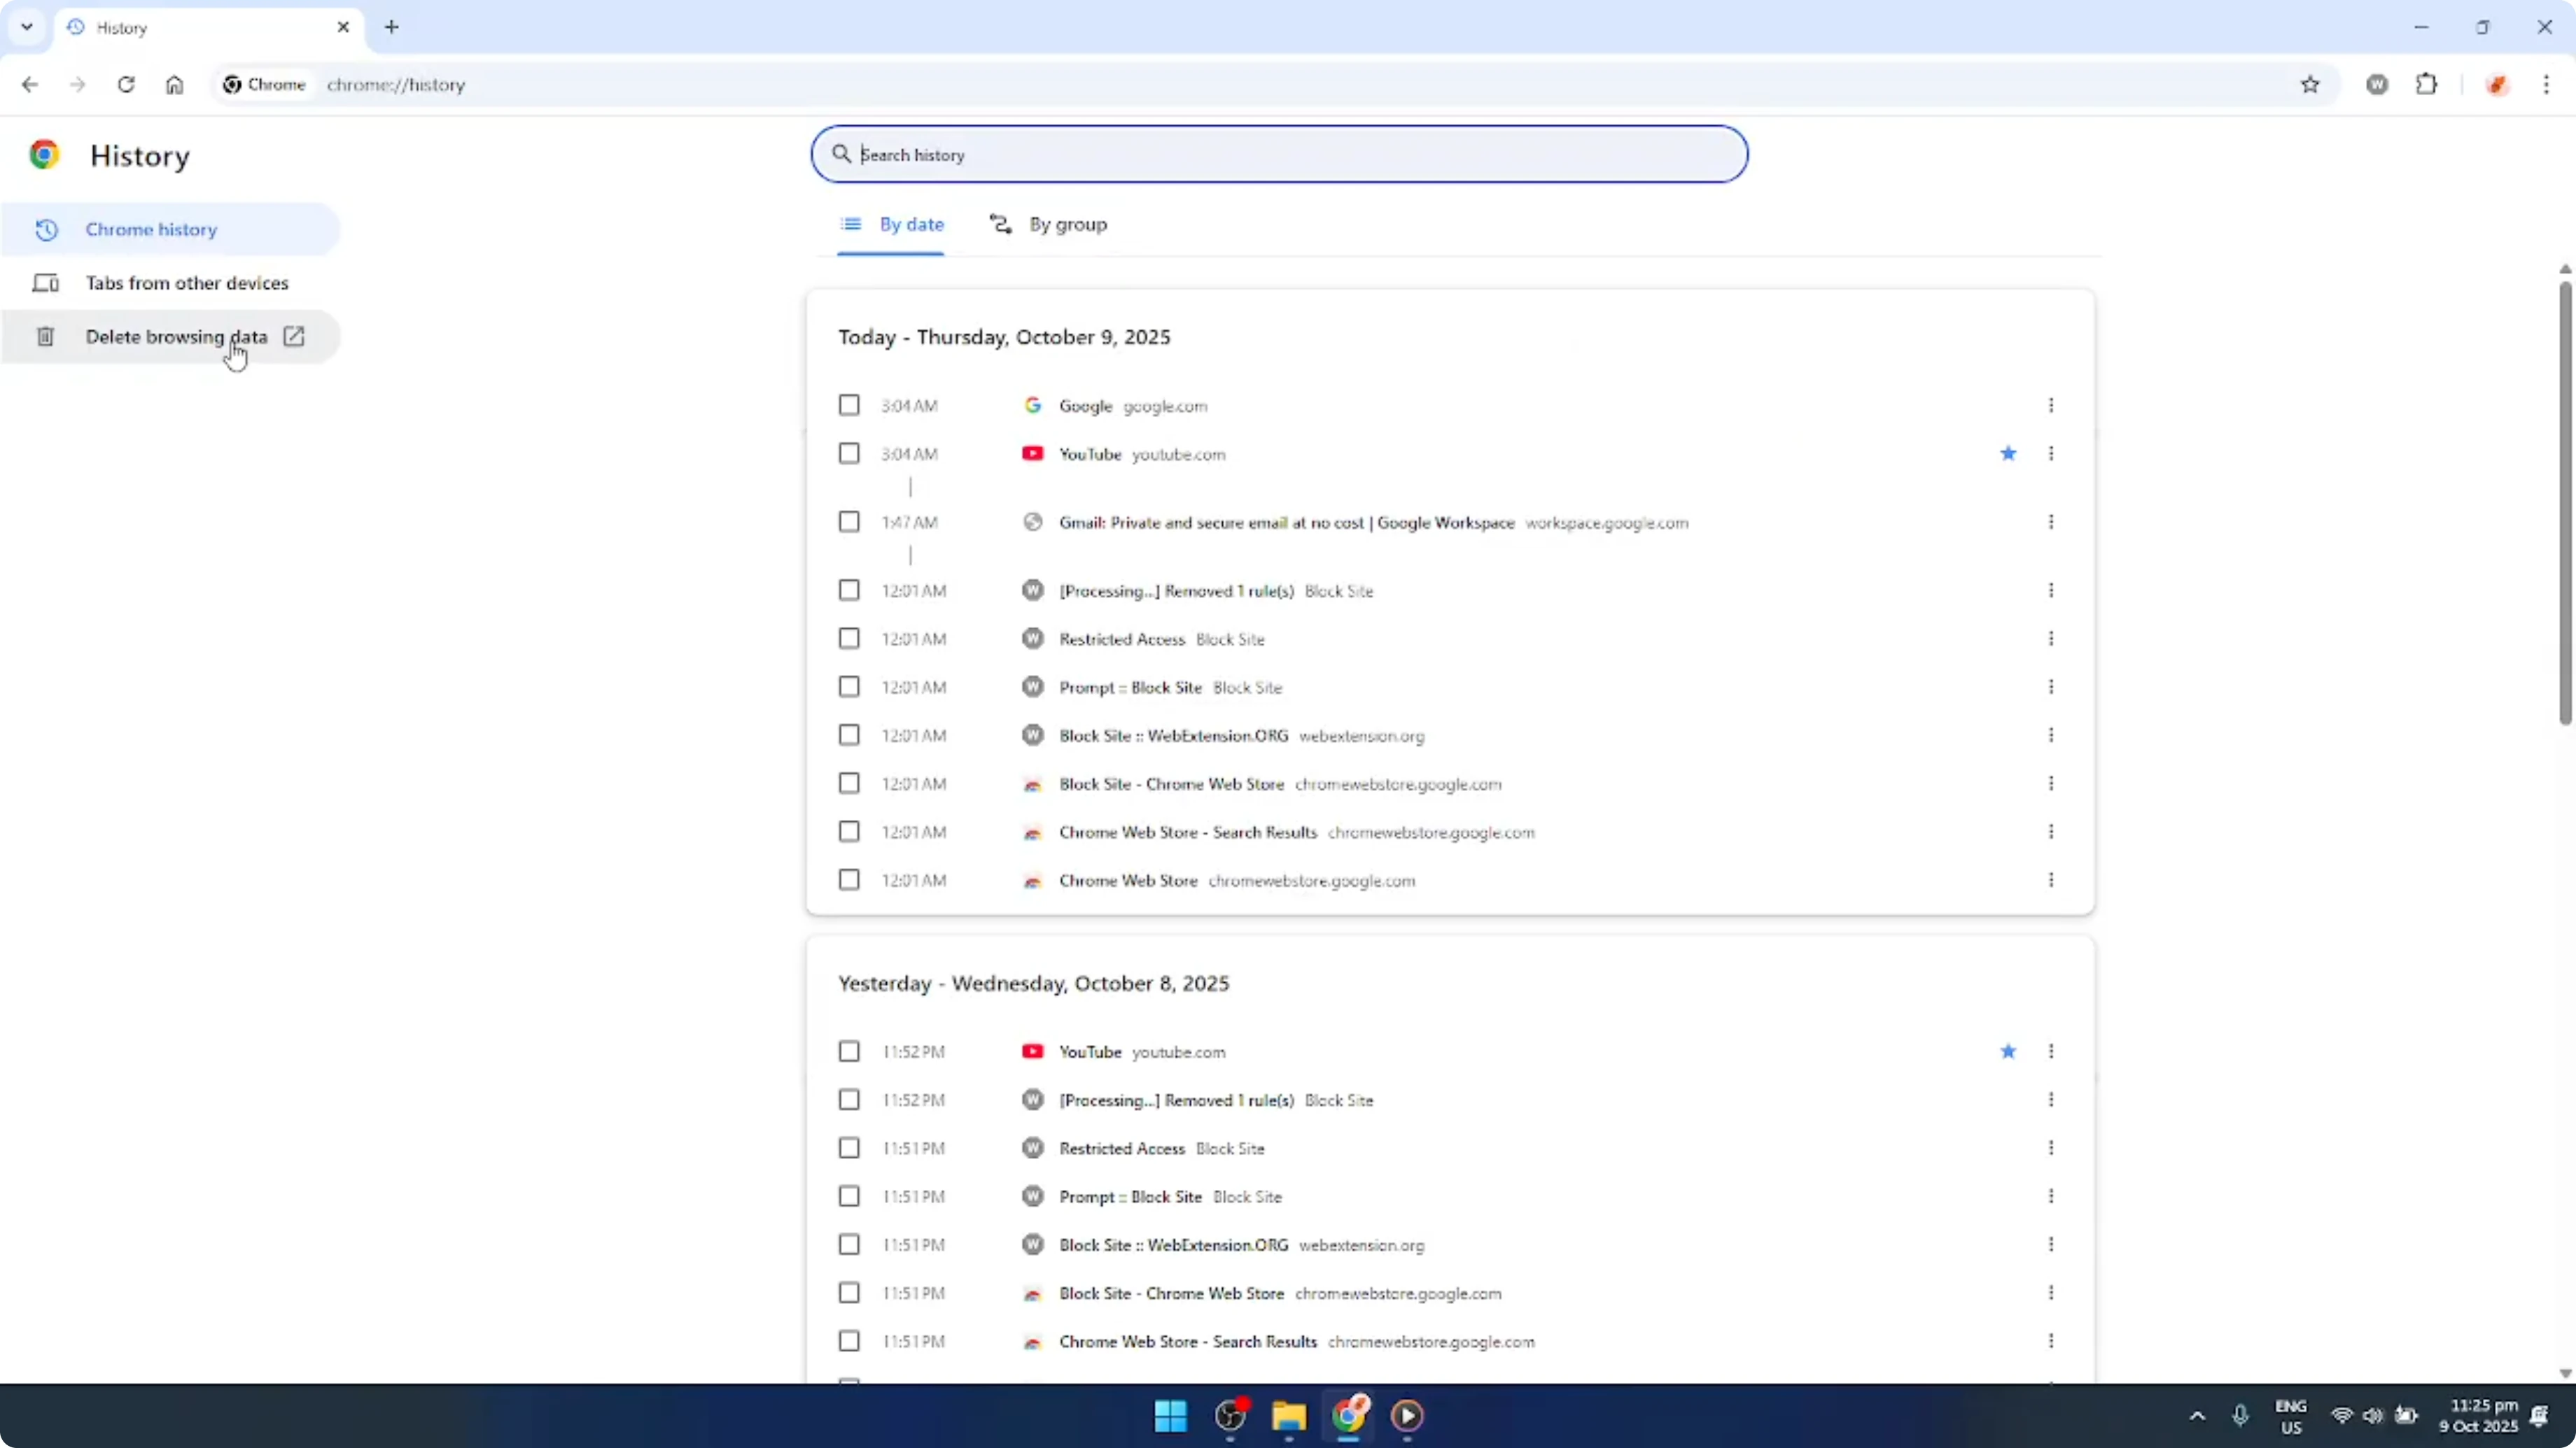This screenshot has width=2576, height=1448.
Task: Open actions menu for 3:04 AM Google entry
Action: 2051,405
